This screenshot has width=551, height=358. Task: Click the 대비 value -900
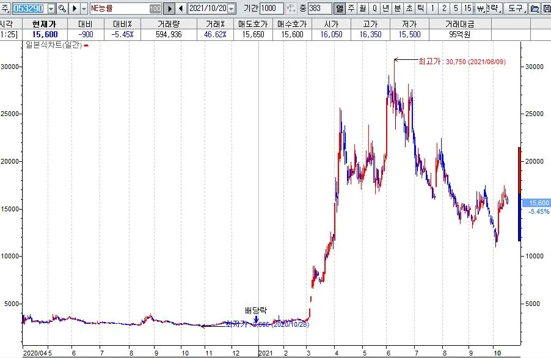coord(86,34)
